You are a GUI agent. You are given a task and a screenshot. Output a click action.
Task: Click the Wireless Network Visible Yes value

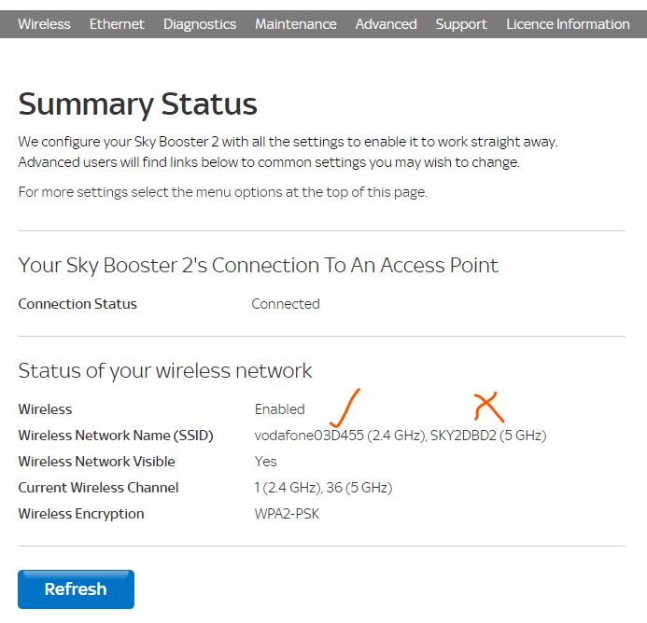point(265,462)
